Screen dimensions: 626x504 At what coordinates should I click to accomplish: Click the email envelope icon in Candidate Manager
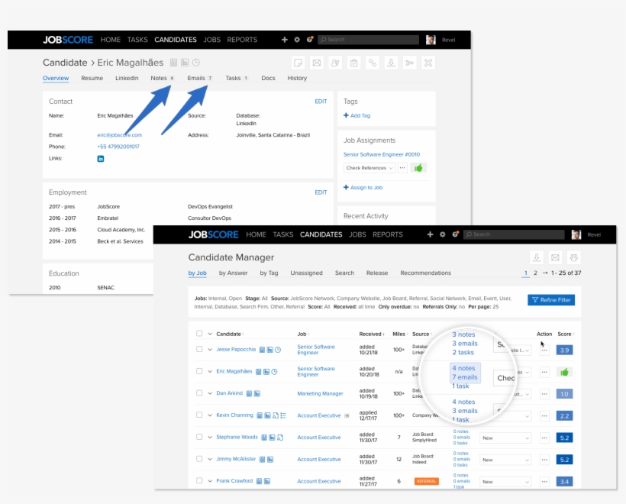click(555, 257)
